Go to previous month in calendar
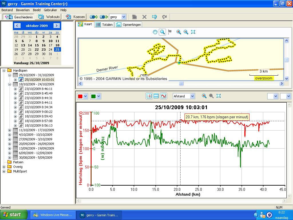293x220 pixels. coord(17,25)
